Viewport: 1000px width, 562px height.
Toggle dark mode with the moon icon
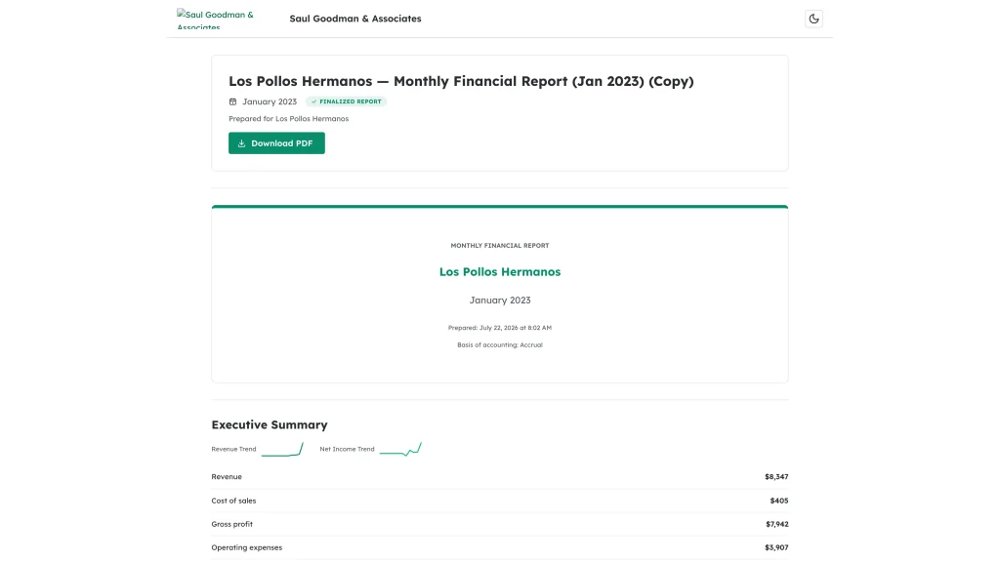tap(813, 19)
